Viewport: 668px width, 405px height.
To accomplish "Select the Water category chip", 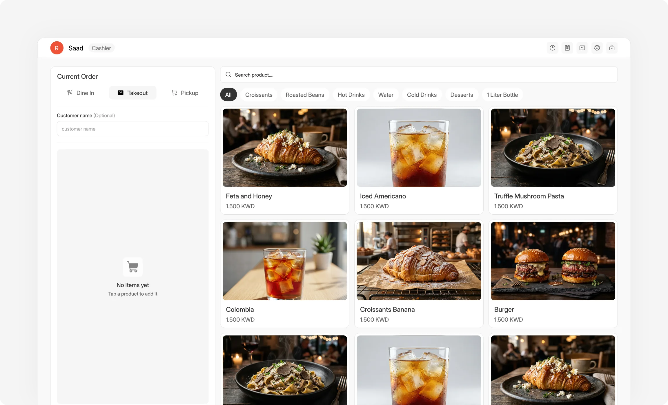I will point(386,95).
